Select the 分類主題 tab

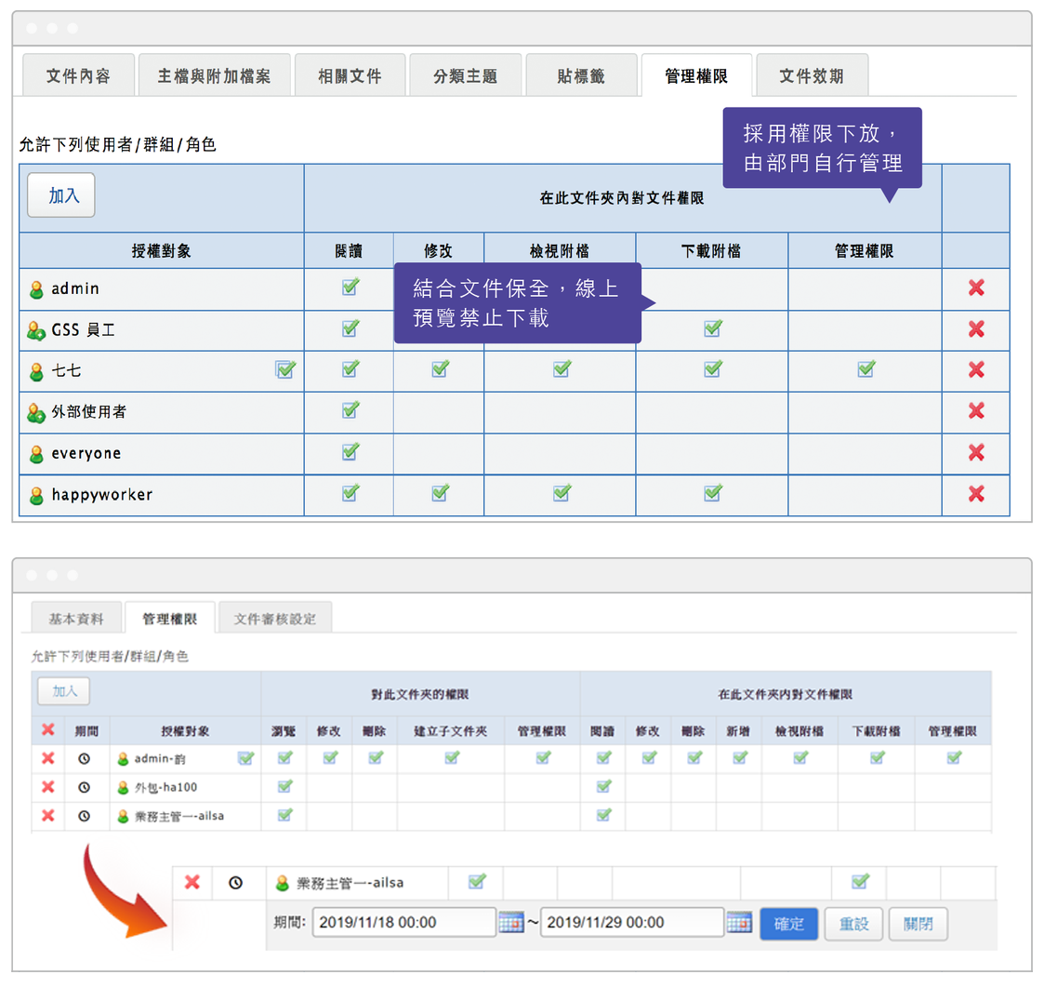(466, 76)
